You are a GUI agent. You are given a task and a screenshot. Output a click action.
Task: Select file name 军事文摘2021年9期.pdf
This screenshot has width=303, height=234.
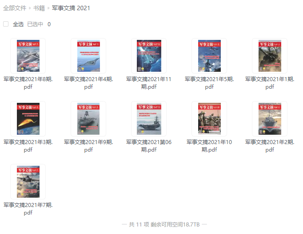[88, 146]
